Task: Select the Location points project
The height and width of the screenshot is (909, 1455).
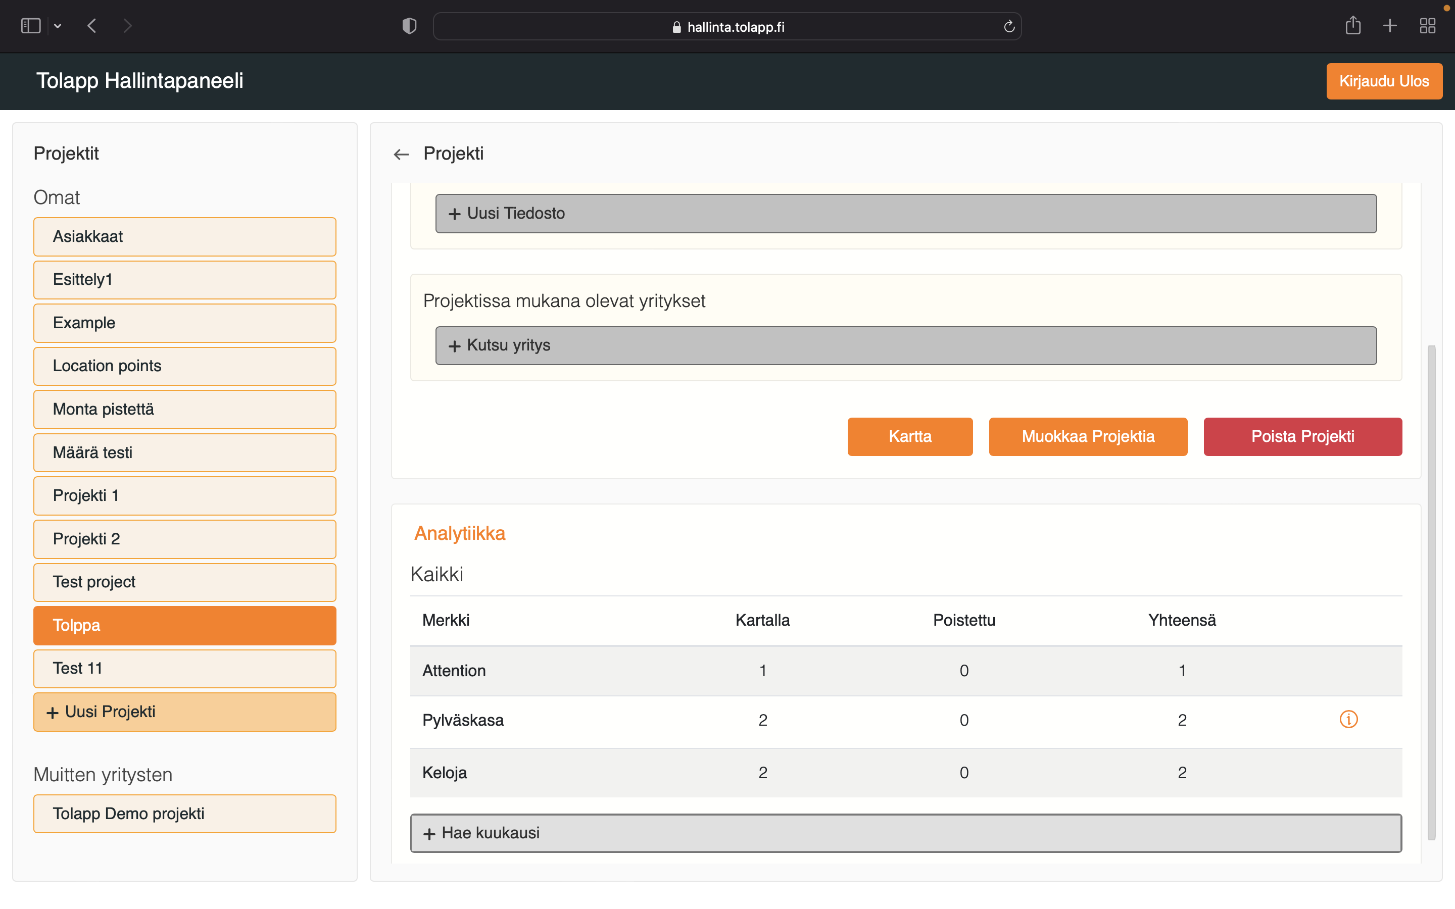Action: click(184, 366)
